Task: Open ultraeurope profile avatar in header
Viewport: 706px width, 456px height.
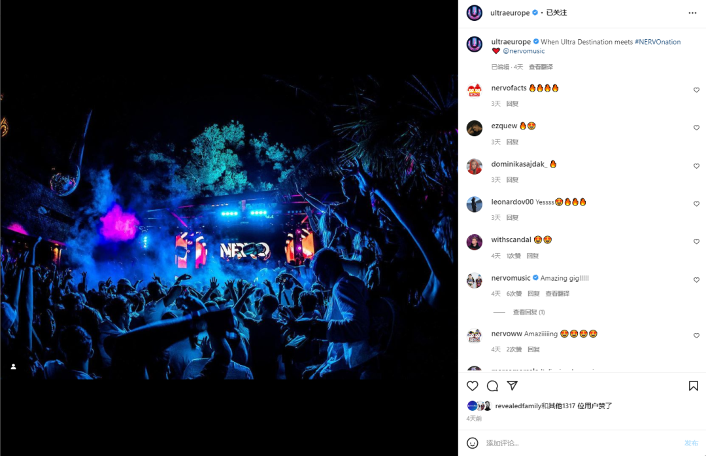Action: point(474,12)
